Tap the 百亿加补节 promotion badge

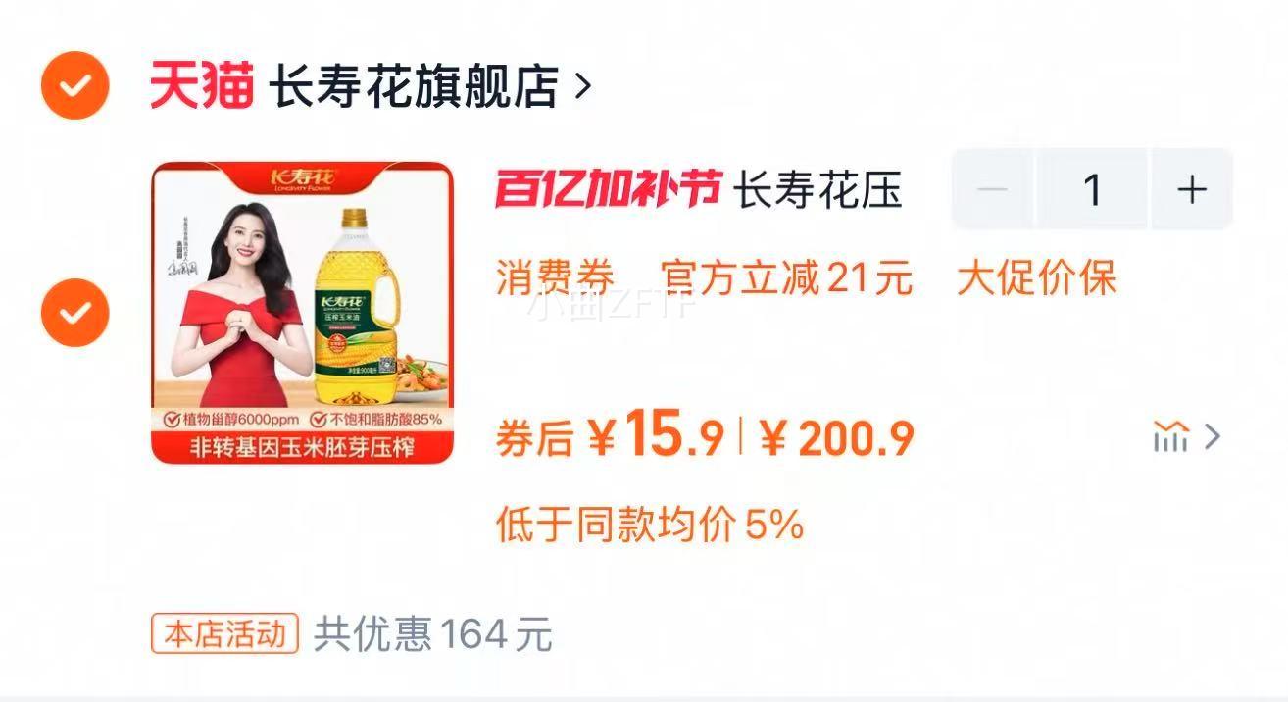point(608,189)
